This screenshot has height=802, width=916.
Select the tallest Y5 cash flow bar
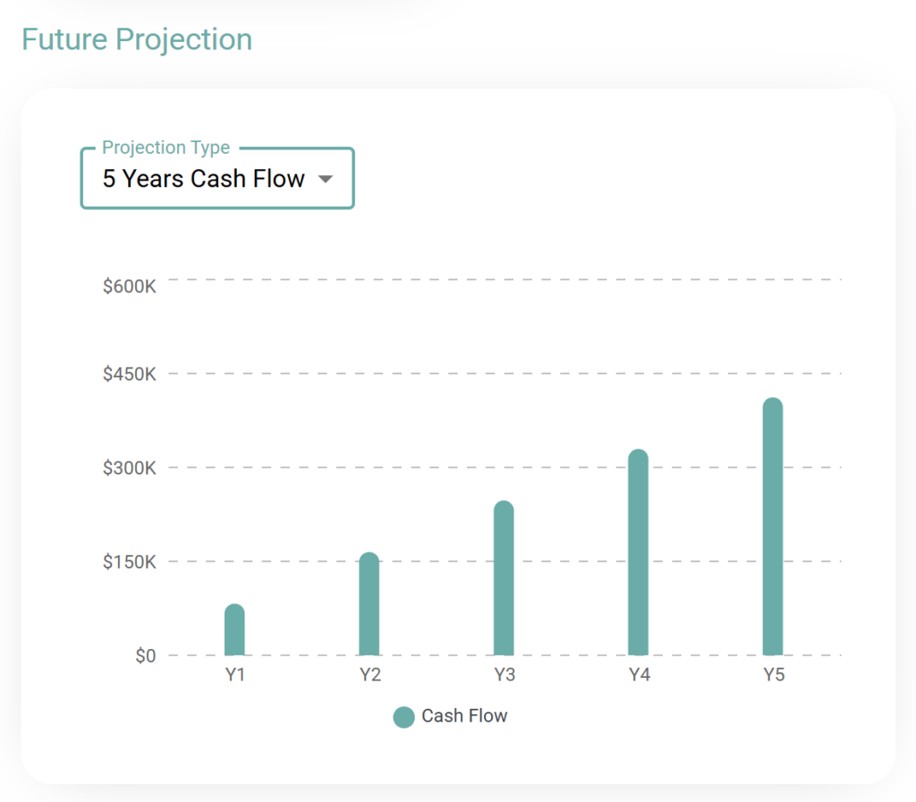[x=773, y=527]
